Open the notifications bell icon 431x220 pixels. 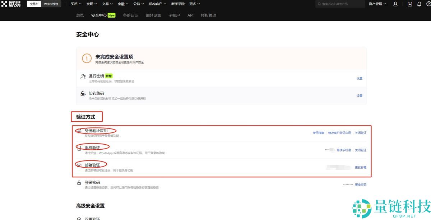pyautogui.click(x=420, y=4)
